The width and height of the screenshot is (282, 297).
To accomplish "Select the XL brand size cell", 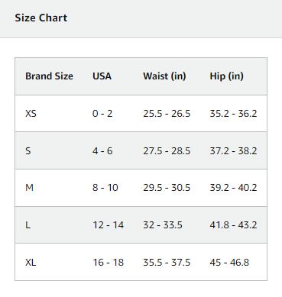I will coord(31,262).
